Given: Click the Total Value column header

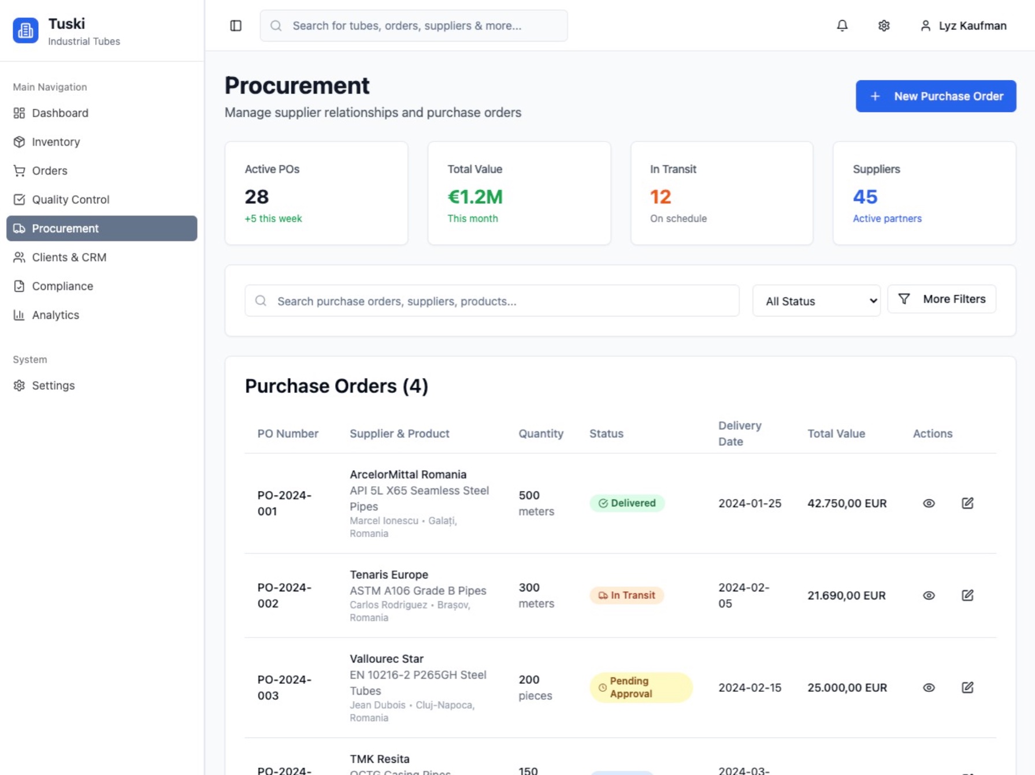Looking at the screenshot, I should [x=836, y=433].
